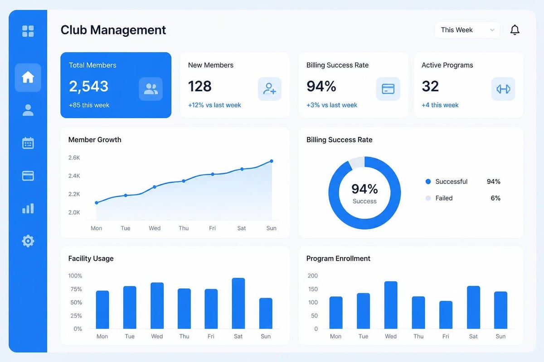Open the Calendar icon in sidebar

pyautogui.click(x=28, y=143)
